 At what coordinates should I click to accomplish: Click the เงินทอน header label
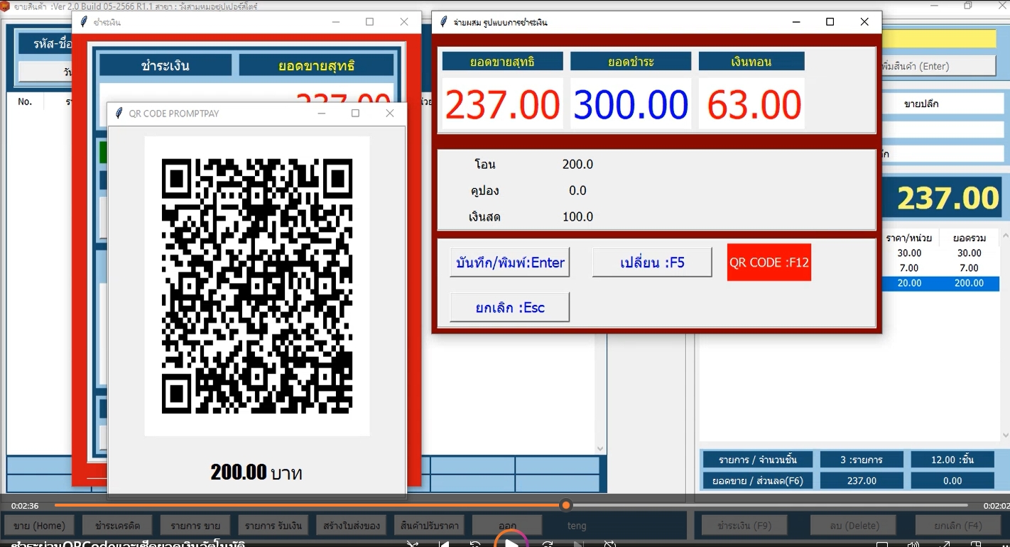click(x=751, y=62)
